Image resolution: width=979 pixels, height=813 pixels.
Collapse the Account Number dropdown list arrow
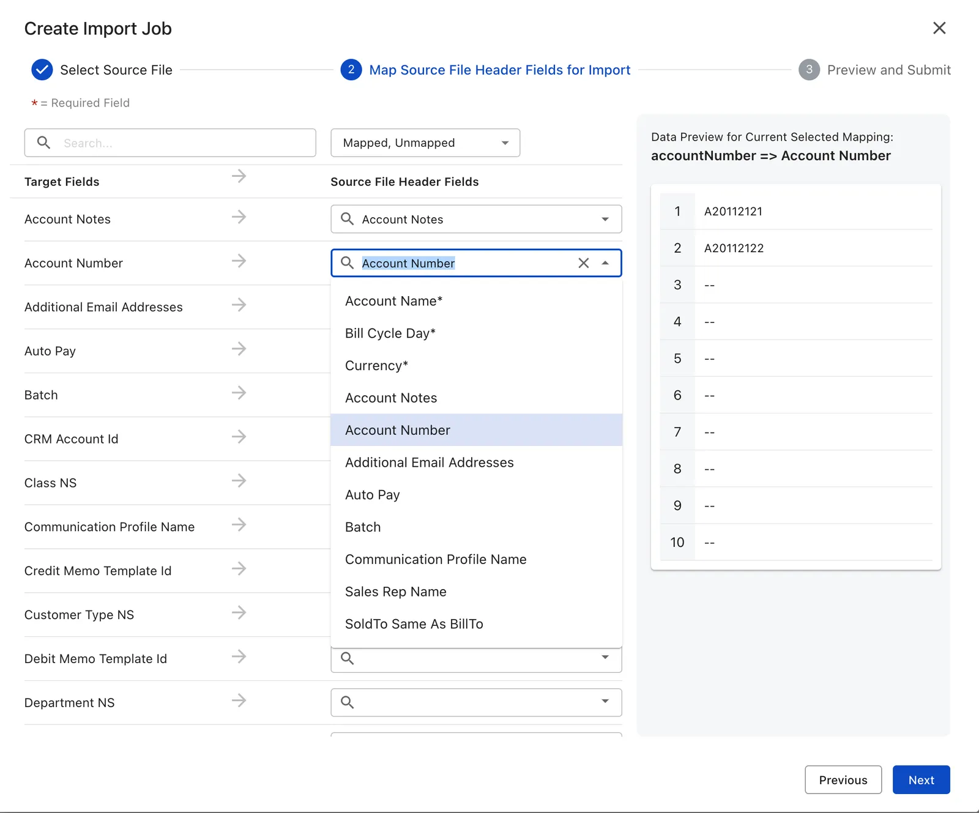[x=605, y=263]
